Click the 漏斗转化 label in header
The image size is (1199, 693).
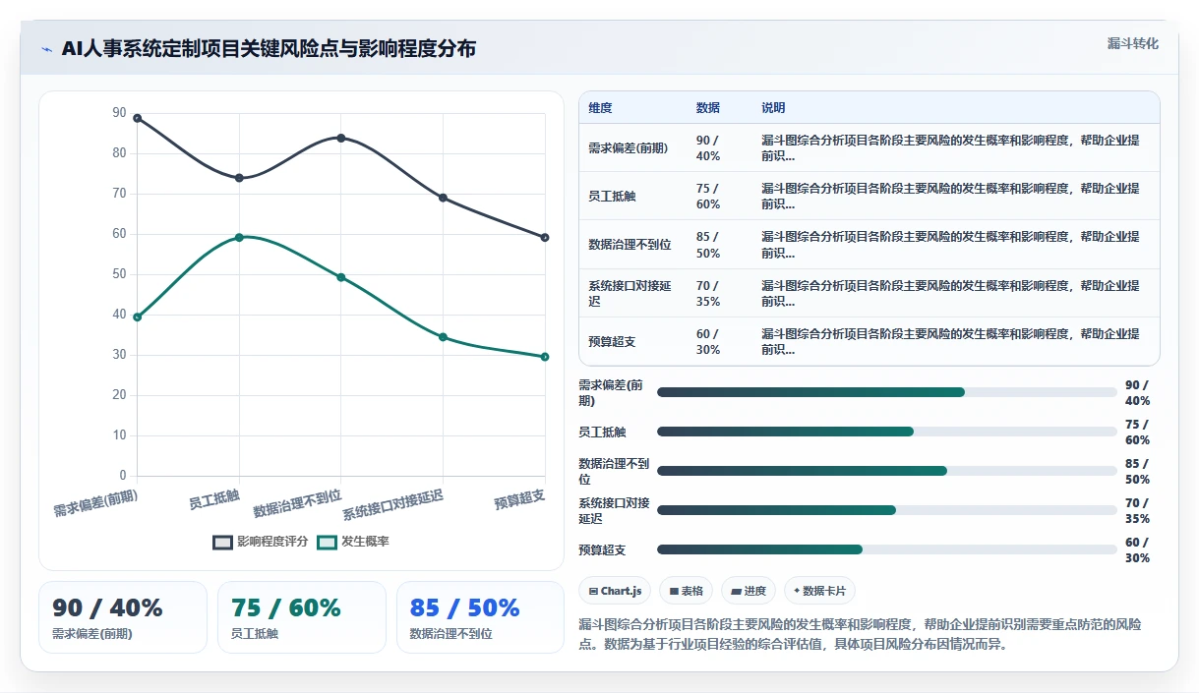coord(1133,43)
